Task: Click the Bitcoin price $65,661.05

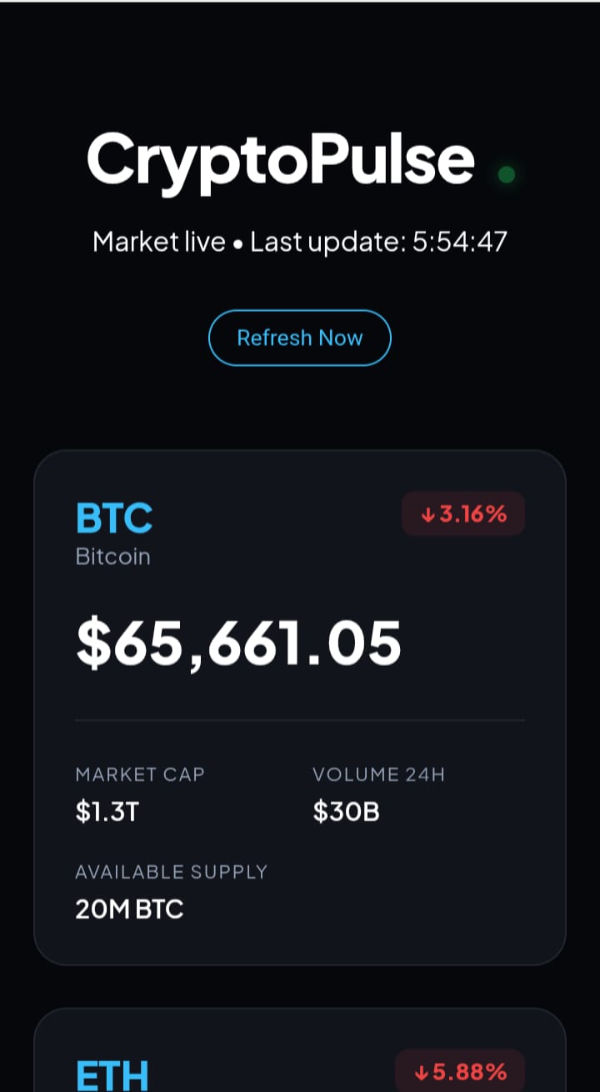Action: 238,644
